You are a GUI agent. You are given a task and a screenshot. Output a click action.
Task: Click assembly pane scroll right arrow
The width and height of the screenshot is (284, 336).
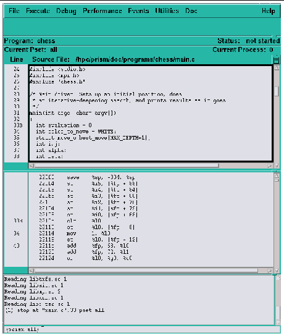point(269,271)
